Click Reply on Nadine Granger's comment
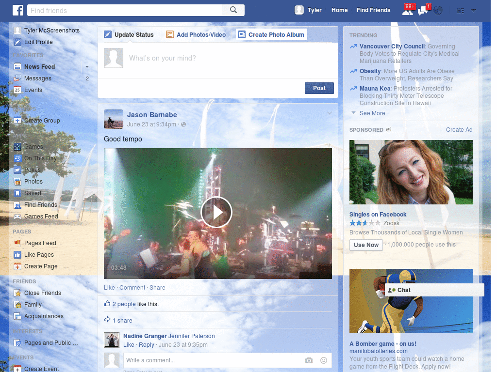The height and width of the screenshot is (372, 497). pyautogui.click(x=147, y=345)
